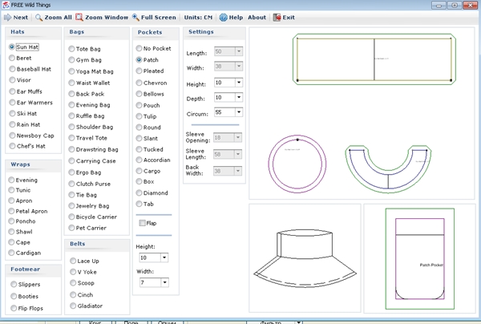Click the Wild Things app title icon
481x324 pixels.
(6, 5)
